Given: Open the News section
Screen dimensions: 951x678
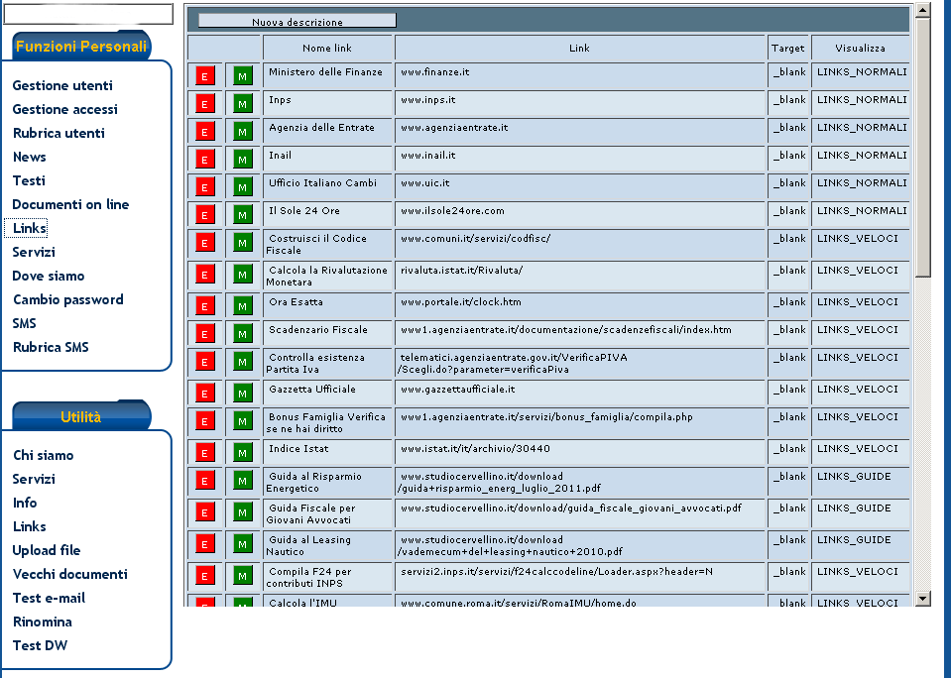Looking at the screenshot, I should pos(29,157).
